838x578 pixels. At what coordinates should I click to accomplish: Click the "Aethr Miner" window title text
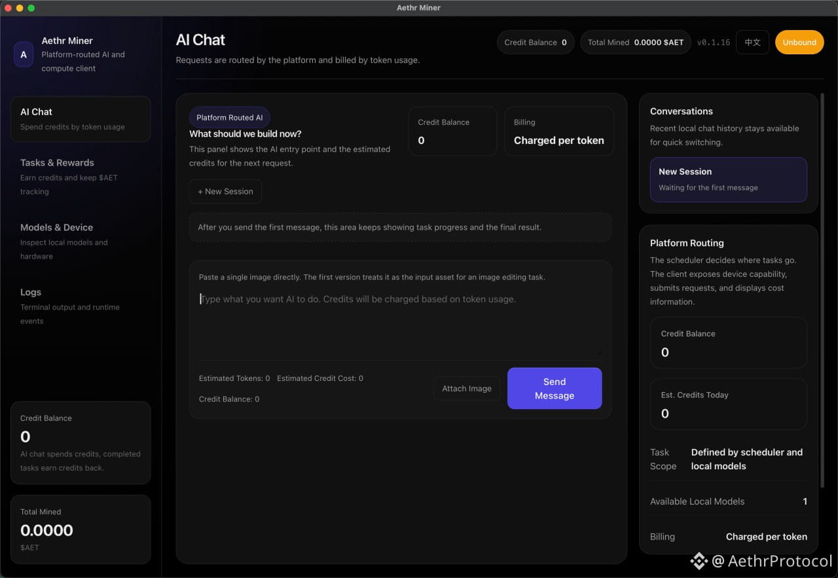pos(418,8)
